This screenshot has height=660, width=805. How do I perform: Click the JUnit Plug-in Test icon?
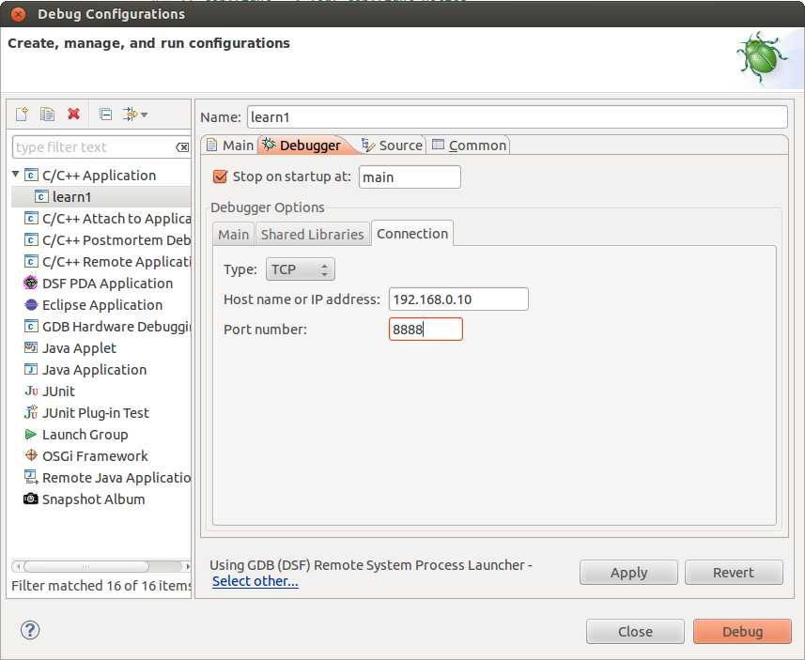(31, 412)
